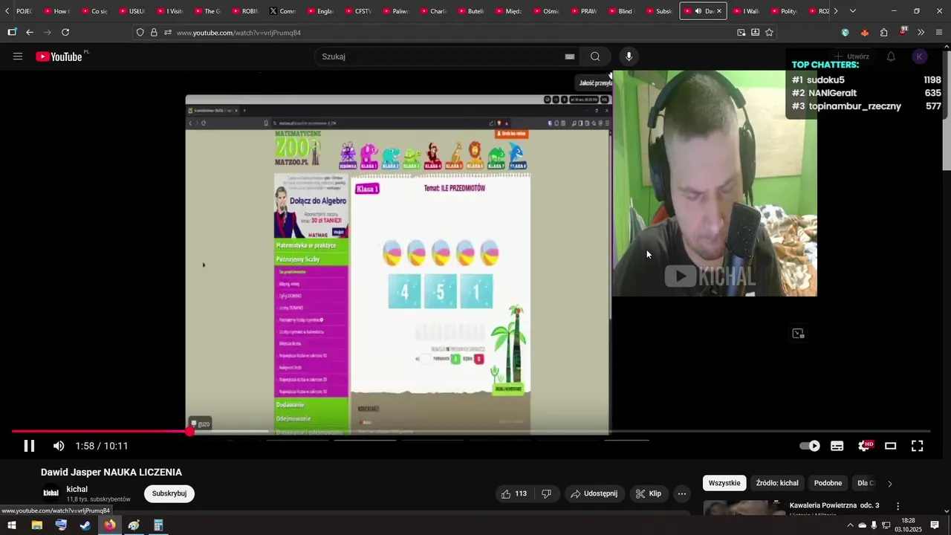Go forward in browser history

coord(48,32)
